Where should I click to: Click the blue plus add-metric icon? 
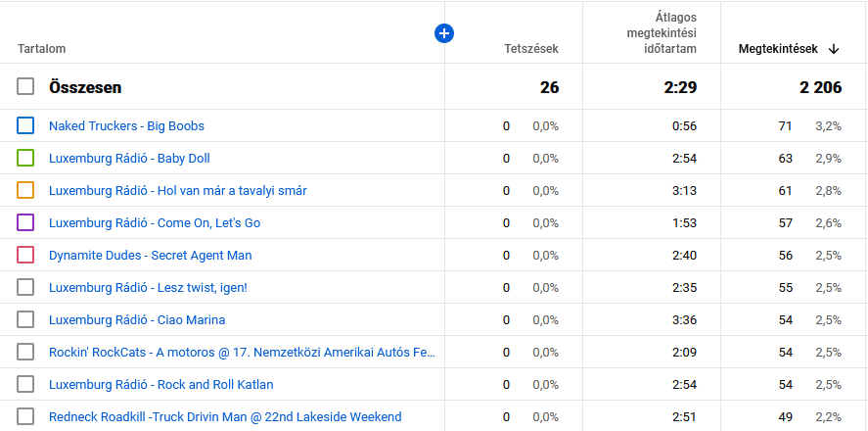click(444, 33)
